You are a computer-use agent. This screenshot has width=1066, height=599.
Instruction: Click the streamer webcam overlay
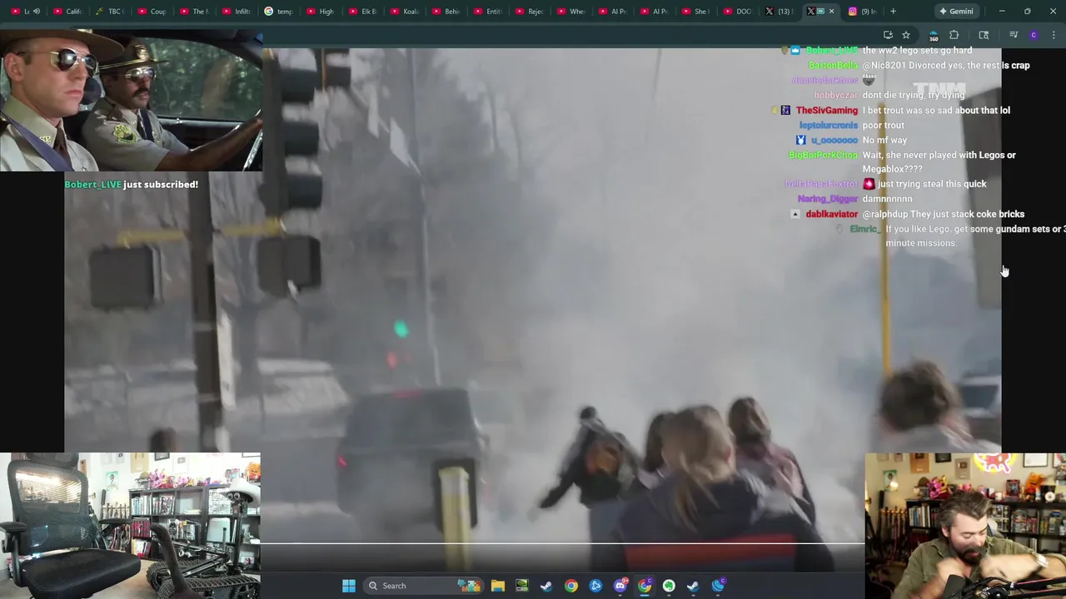[965, 526]
